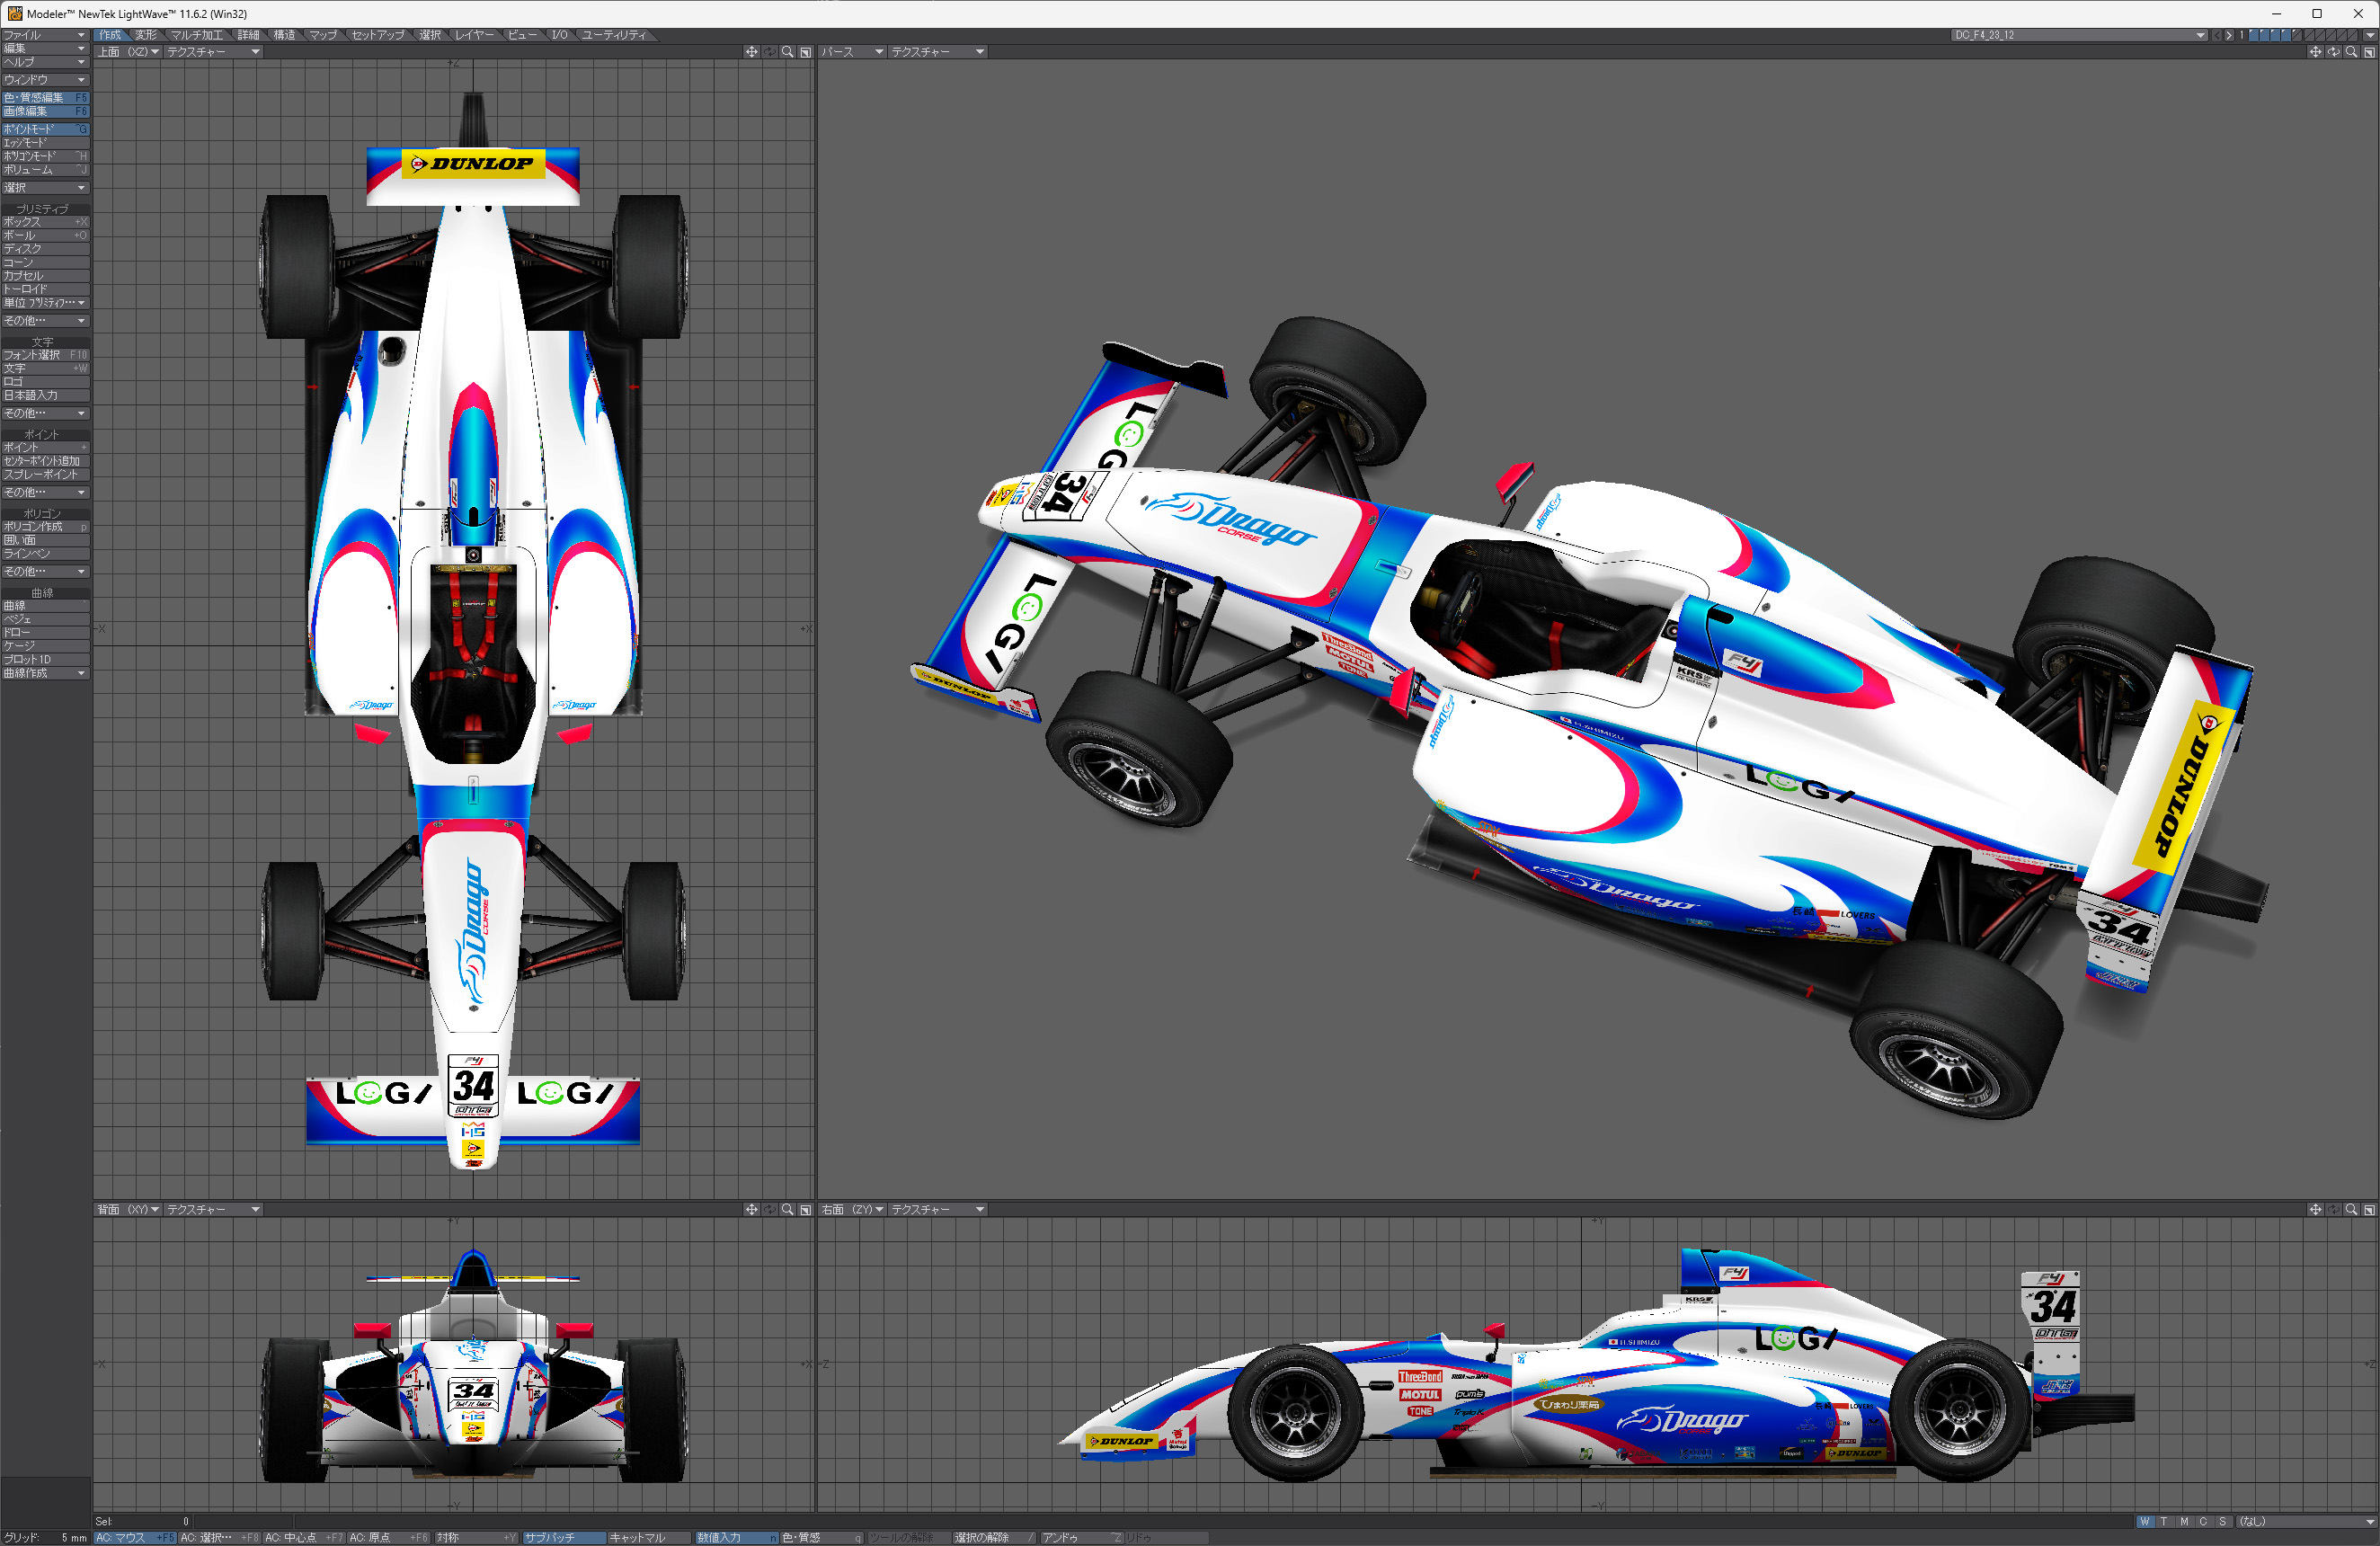The height and width of the screenshot is (1546, 2380).
Task: Click the zoom magnifier in the right-view (右面) viewport header
Action: click(x=2351, y=1209)
